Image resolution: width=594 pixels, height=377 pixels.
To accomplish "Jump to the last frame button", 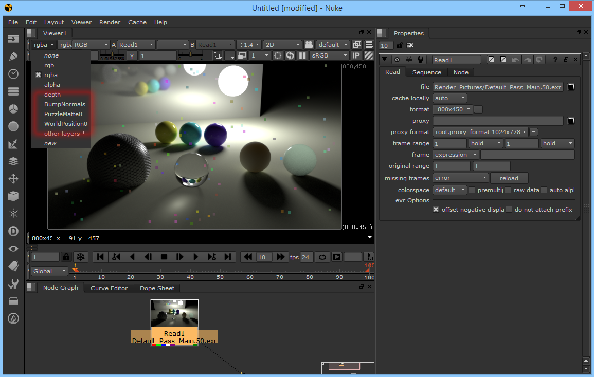I will coord(228,257).
